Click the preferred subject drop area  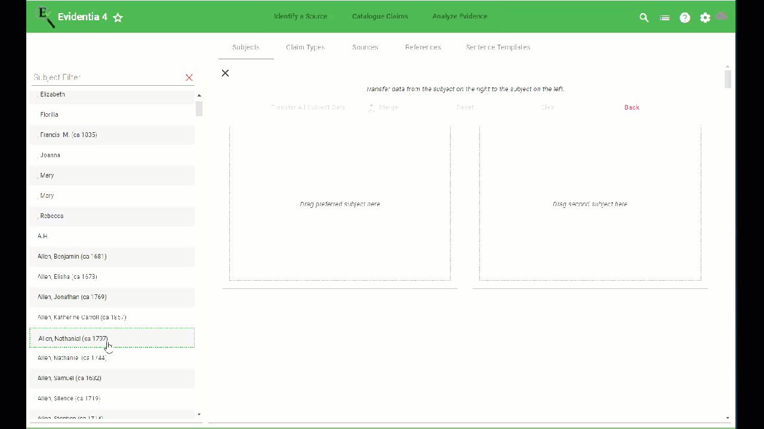[x=340, y=204]
